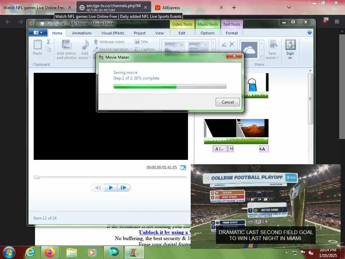Open the File application menu button
345x259 pixels.
coord(38,33)
